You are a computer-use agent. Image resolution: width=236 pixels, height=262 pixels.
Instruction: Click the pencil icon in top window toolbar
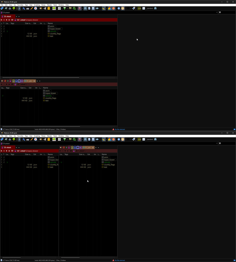(x=31, y=8)
